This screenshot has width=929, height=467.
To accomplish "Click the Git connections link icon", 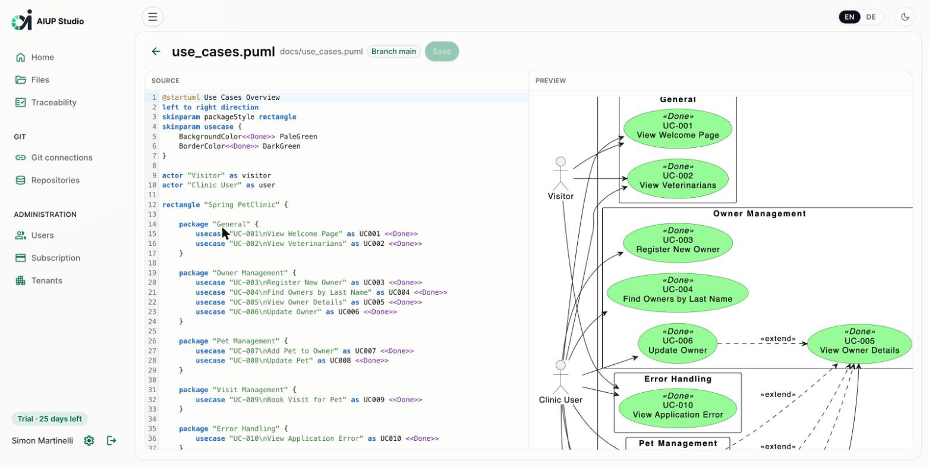I will tap(21, 157).
